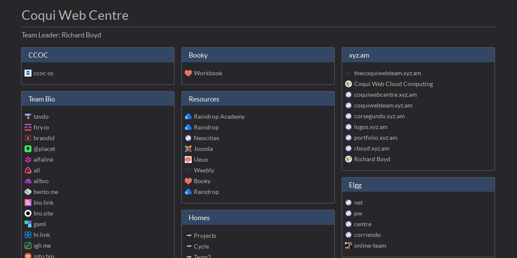This screenshot has height=258, width=517.
Task: Click the logos.xyz.am globe icon
Action: point(349,127)
